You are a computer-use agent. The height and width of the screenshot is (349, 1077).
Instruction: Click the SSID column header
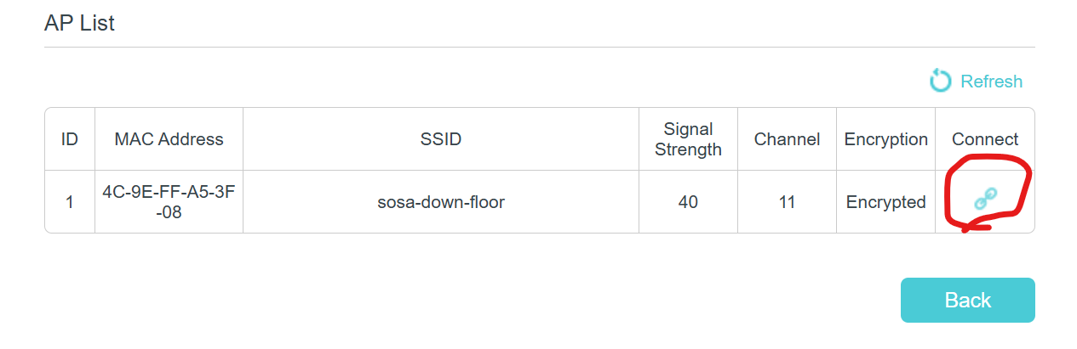[441, 139]
